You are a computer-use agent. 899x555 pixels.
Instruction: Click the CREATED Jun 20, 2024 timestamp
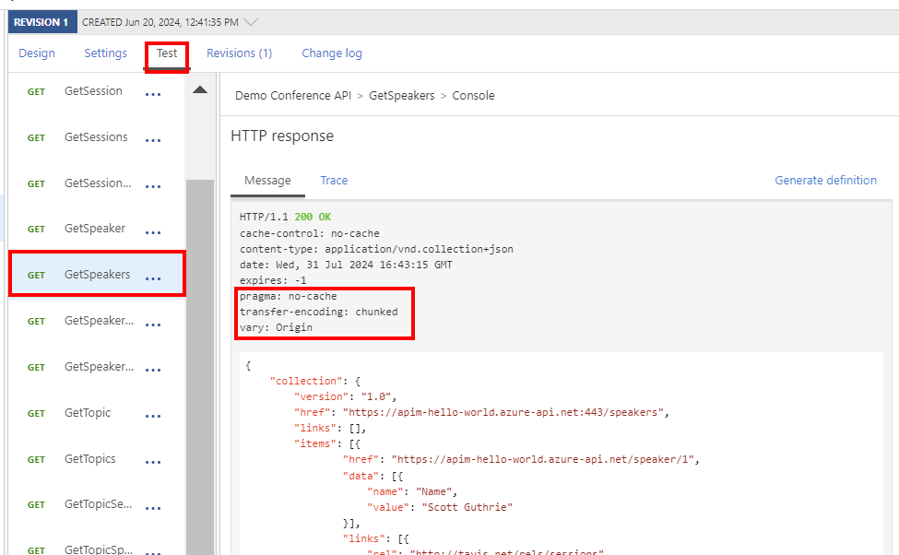click(160, 22)
